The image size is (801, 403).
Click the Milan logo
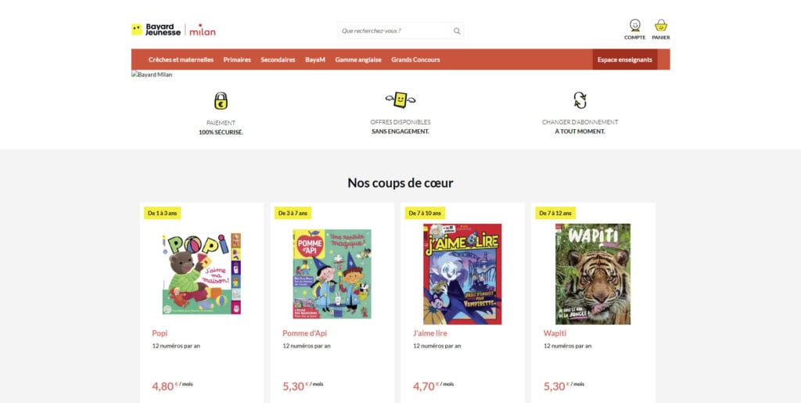click(203, 31)
